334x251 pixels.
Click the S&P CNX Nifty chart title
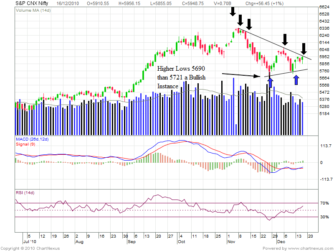click(x=31, y=3)
